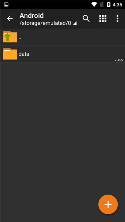Open the data directory entry
This screenshot has height=222, width=125.
[62, 54]
